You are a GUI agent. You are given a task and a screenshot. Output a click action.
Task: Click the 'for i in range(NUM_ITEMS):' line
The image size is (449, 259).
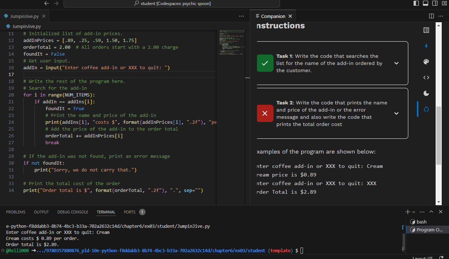[59, 95]
